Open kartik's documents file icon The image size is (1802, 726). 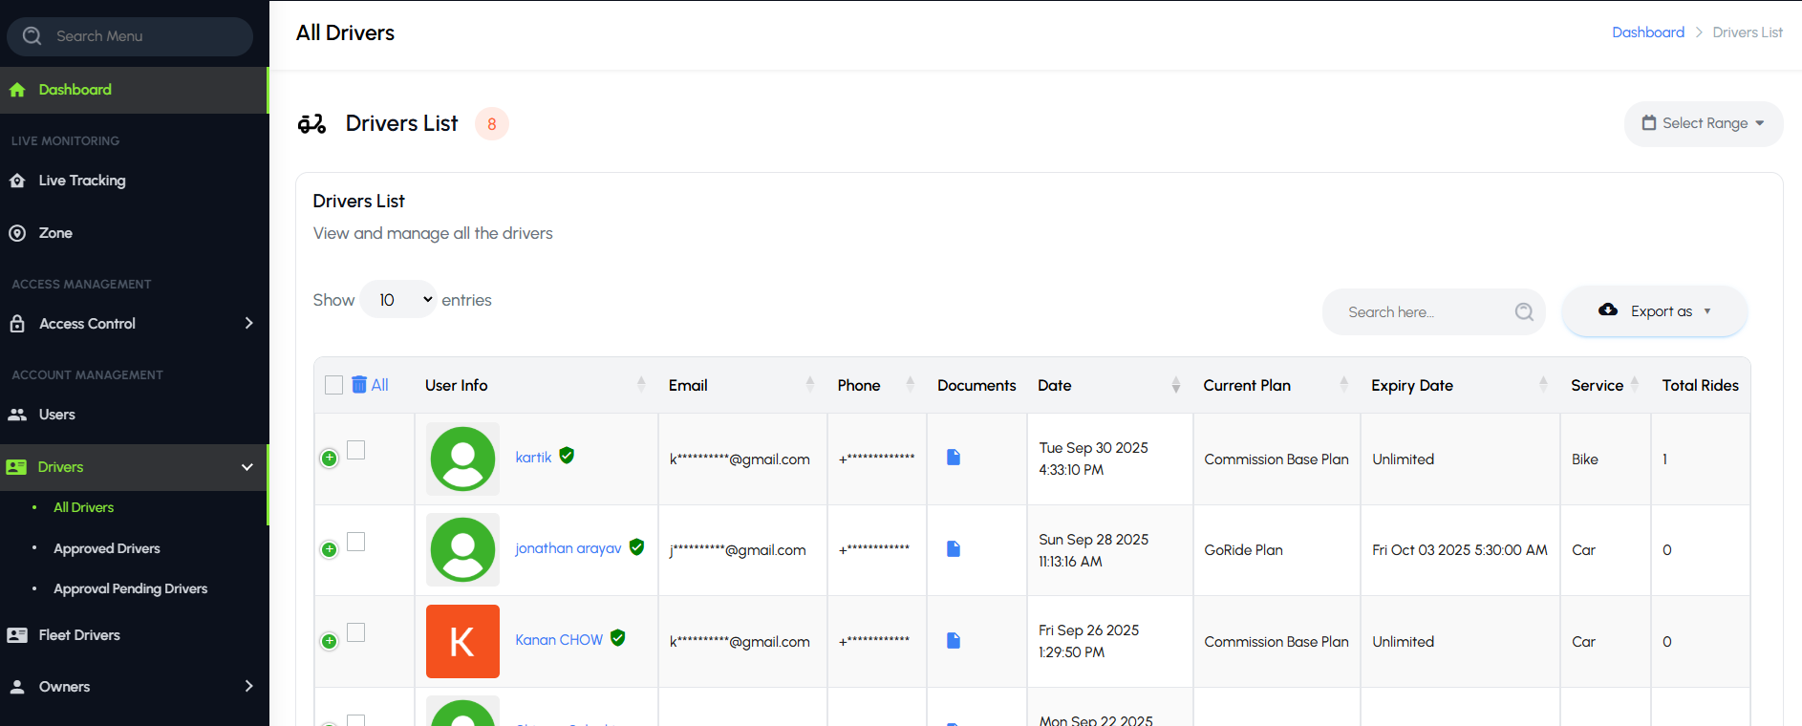953,458
